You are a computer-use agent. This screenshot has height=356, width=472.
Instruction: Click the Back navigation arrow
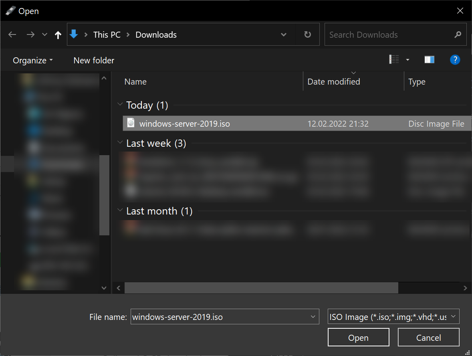[x=12, y=35]
